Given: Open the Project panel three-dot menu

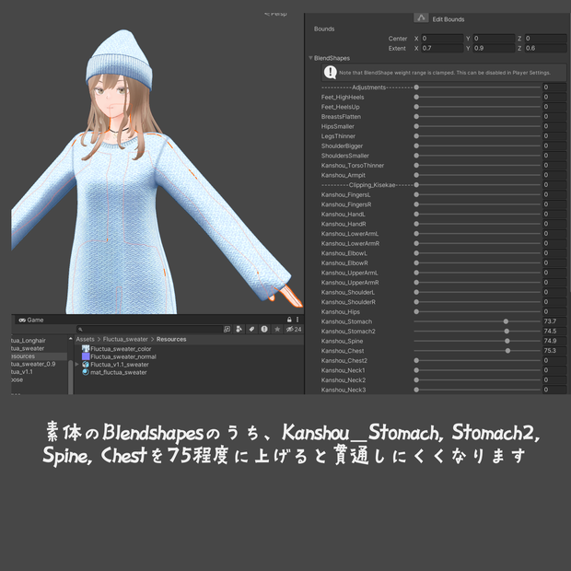Looking at the screenshot, I should coord(297,320).
